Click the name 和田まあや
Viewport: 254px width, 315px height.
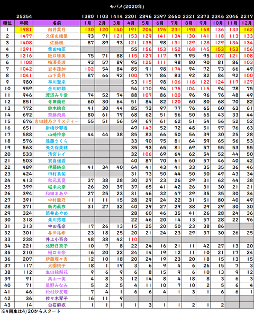[x=57, y=194]
